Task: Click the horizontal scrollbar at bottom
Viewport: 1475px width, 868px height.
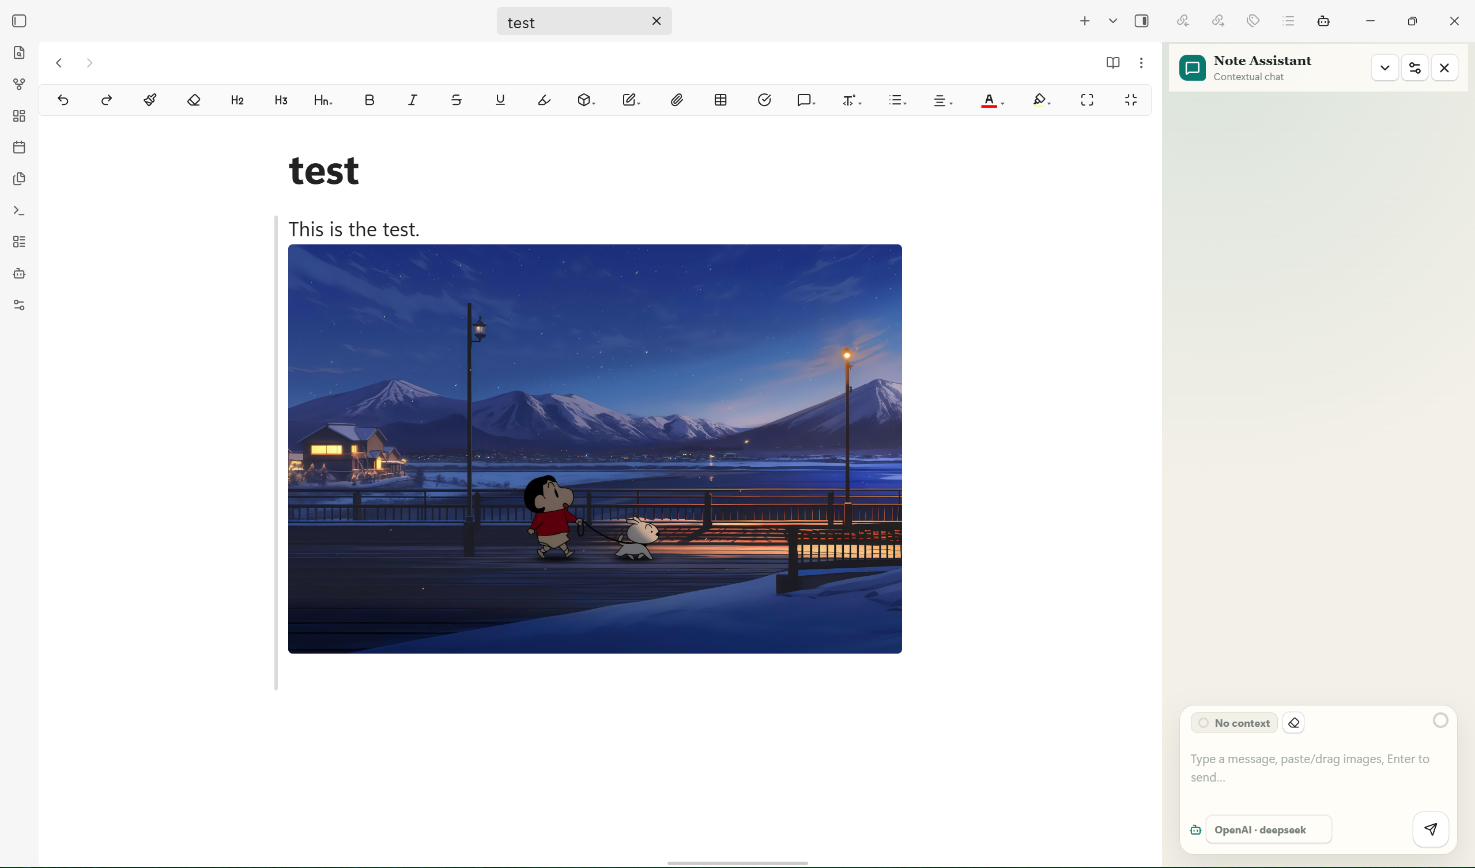Action: [738, 863]
